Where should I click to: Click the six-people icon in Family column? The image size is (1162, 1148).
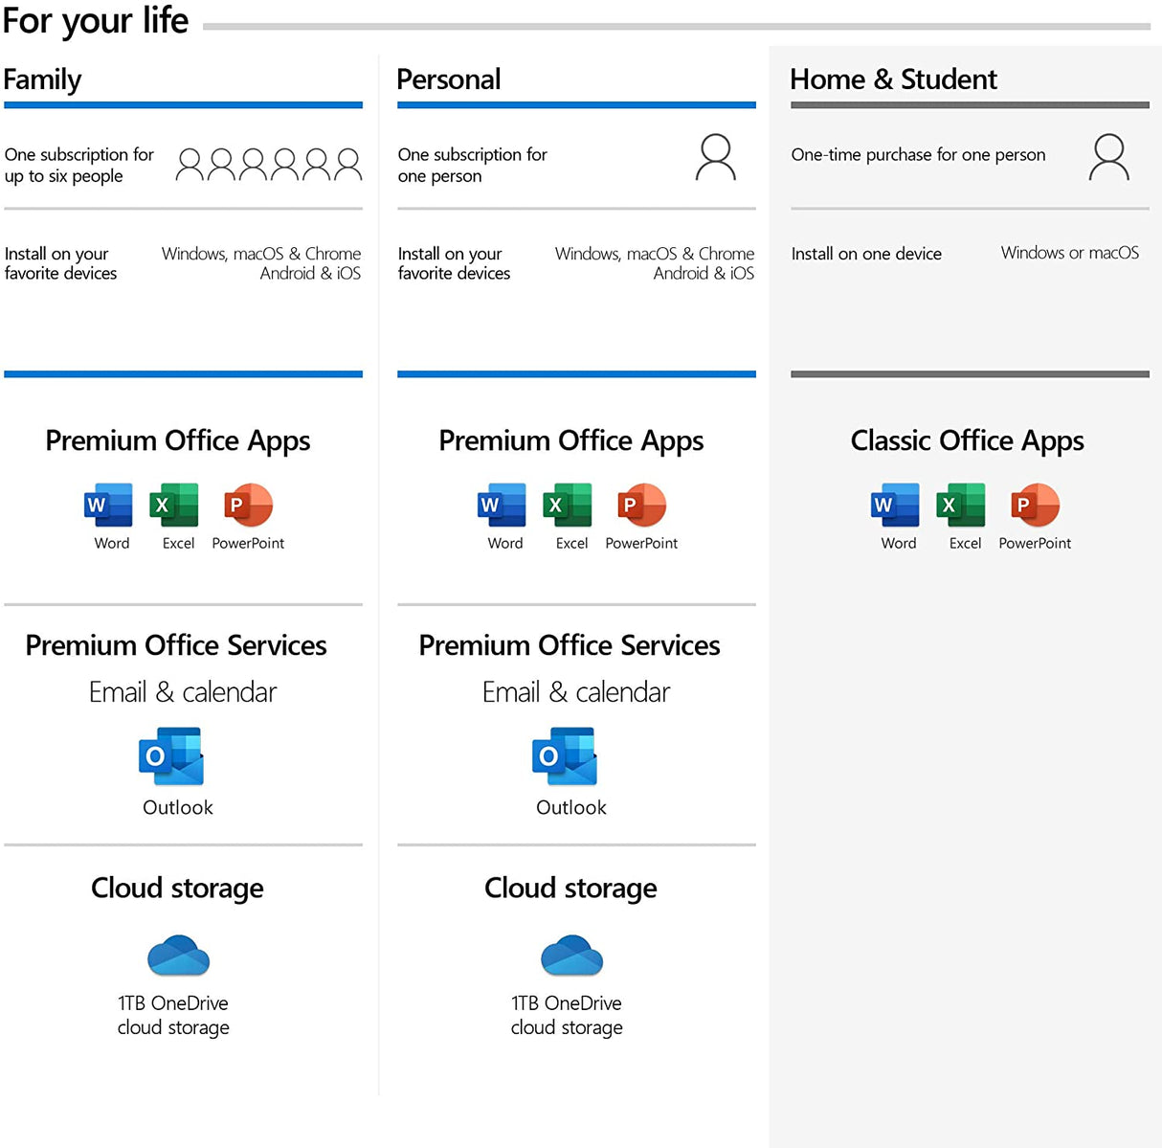(268, 164)
